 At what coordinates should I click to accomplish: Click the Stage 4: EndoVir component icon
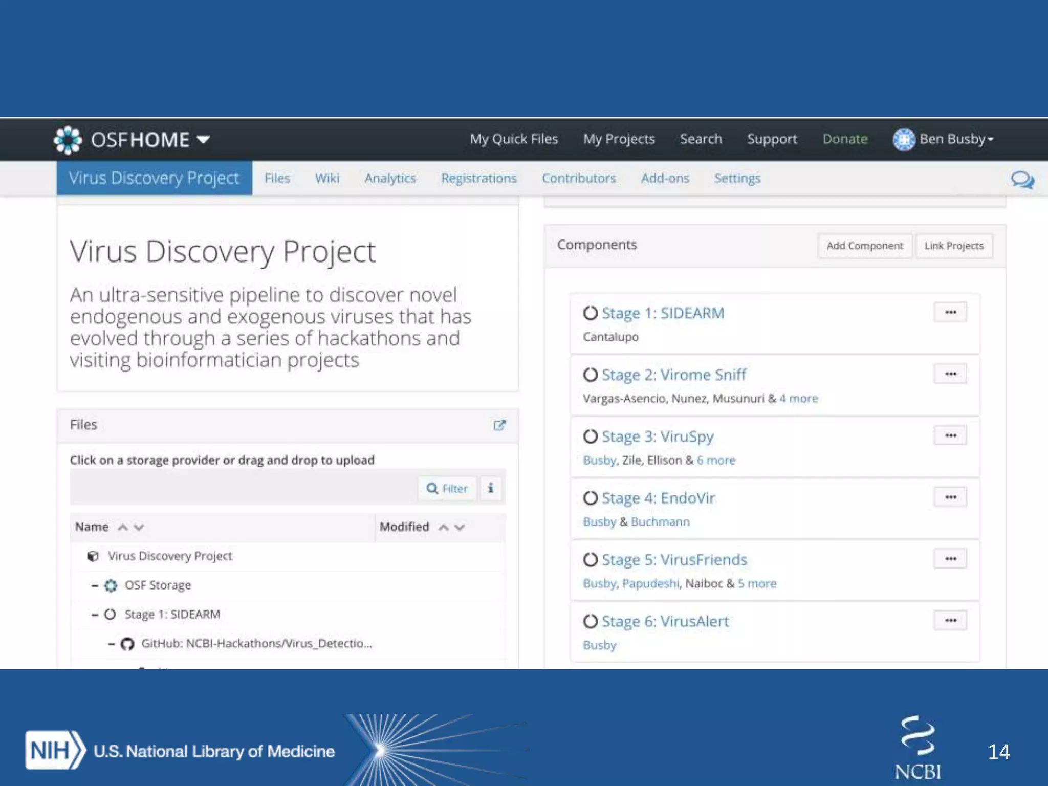[x=590, y=498]
